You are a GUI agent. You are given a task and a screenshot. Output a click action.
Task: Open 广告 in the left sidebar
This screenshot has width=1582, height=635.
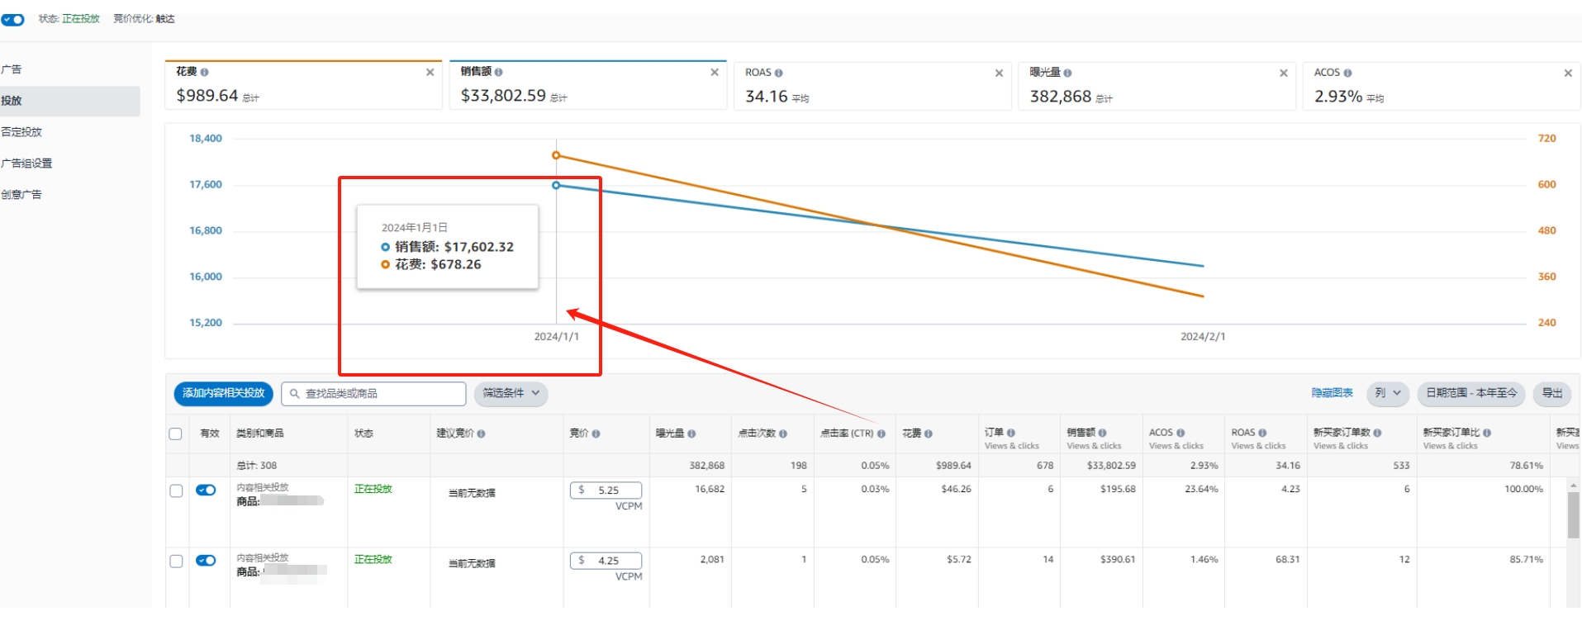[12, 70]
